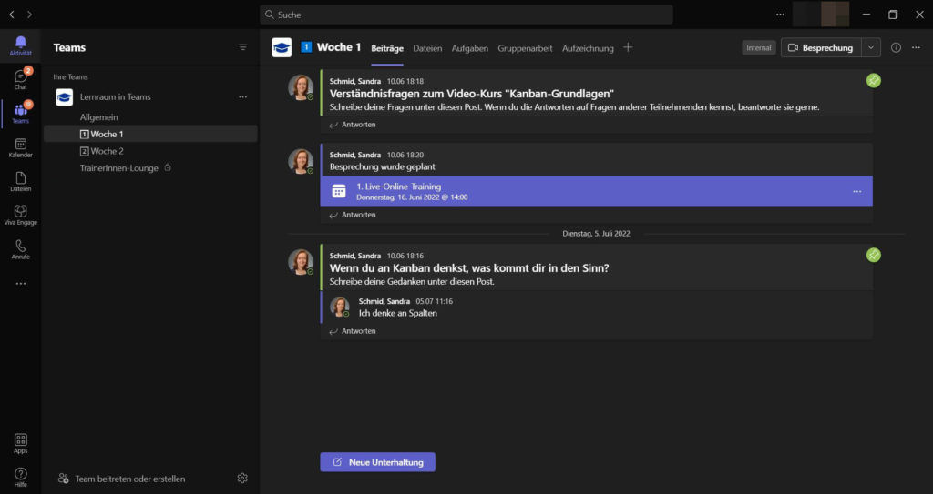Click pin icon on Kanban denkst post
Viewport: 933px width, 494px height.
pyautogui.click(x=873, y=255)
